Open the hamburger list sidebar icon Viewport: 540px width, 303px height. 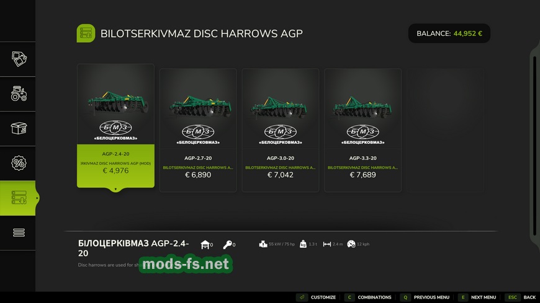coord(17,233)
